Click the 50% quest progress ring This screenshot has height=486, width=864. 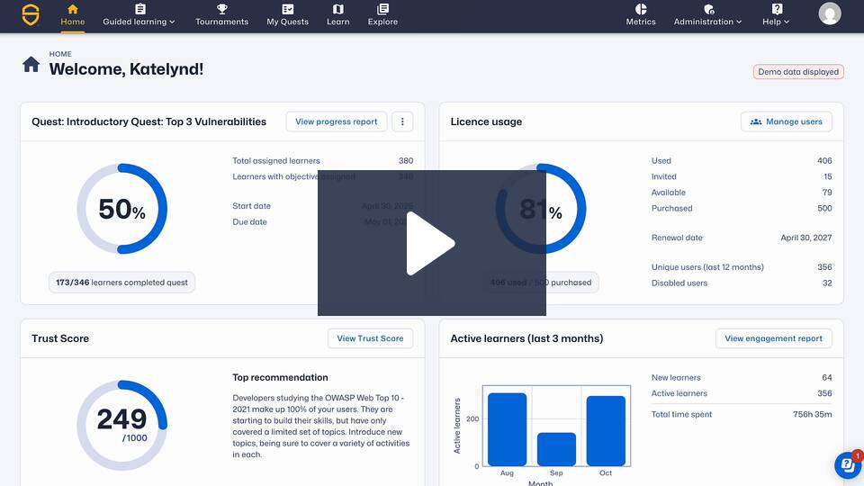click(121, 209)
